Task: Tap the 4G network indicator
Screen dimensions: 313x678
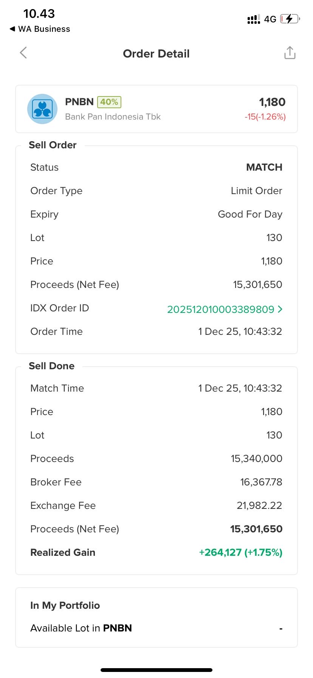Action: 270,19
